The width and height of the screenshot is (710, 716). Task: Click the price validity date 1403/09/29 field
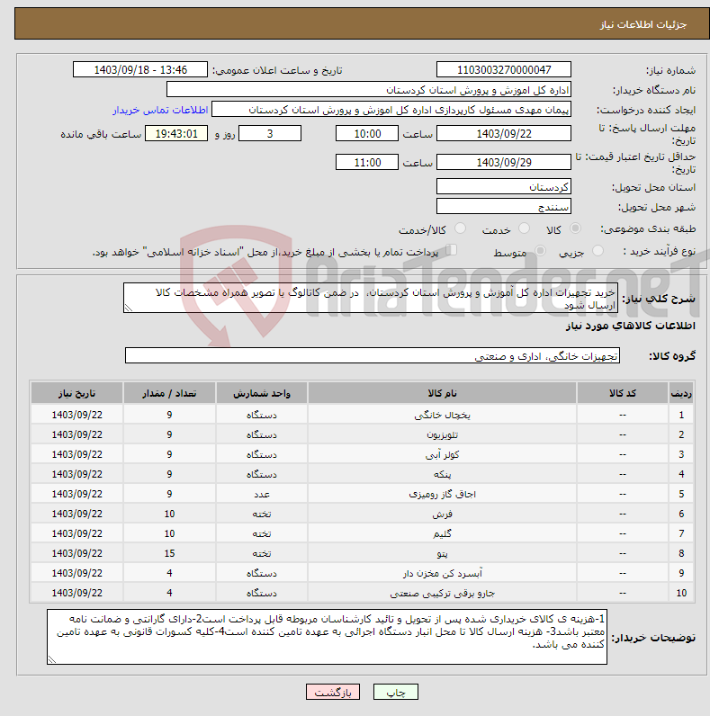pyautogui.click(x=504, y=162)
